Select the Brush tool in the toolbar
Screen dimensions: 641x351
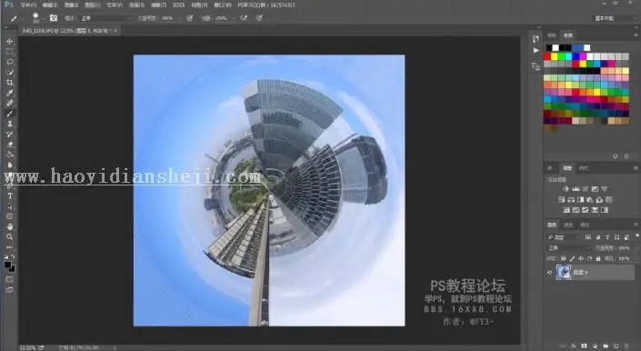(x=10, y=113)
